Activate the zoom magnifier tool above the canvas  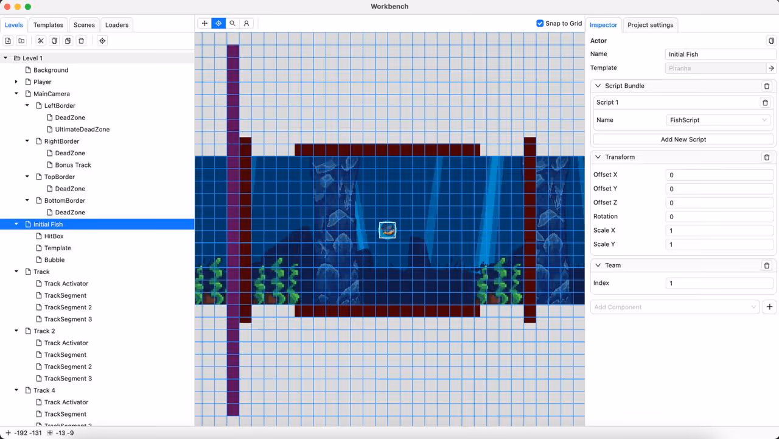(232, 23)
